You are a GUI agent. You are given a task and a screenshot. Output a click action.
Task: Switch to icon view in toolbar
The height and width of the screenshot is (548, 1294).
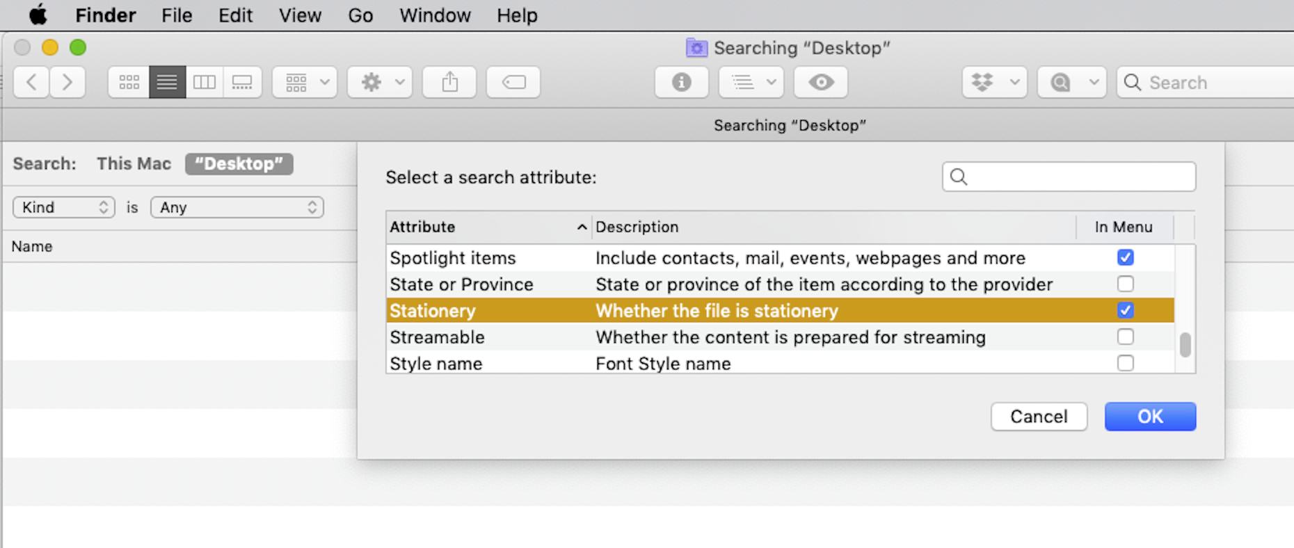point(129,83)
